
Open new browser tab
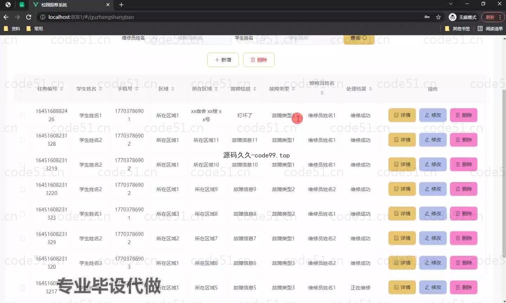point(121,5)
